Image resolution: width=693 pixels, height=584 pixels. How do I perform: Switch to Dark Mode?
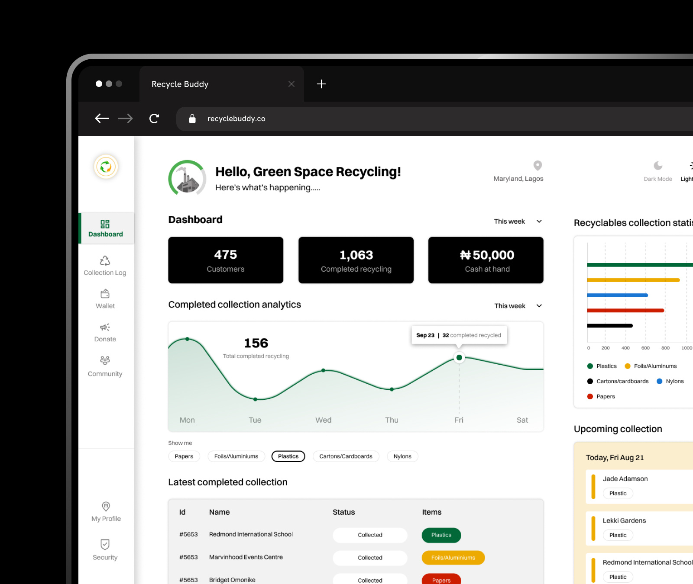pyautogui.click(x=658, y=171)
